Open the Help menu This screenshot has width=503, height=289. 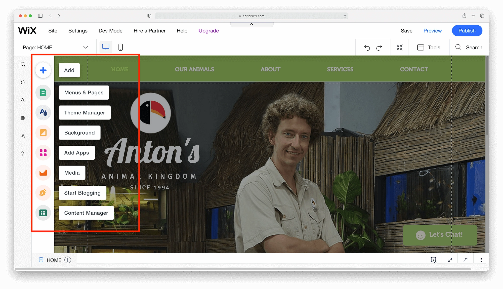pos(182,31)
